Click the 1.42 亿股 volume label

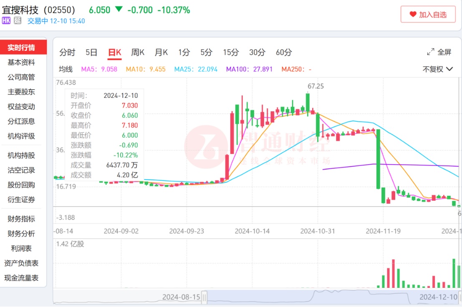click(x=70, y=244)
